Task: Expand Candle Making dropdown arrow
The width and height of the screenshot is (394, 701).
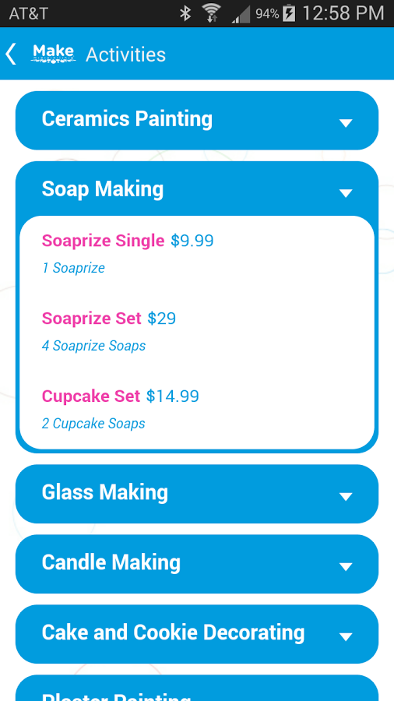Action: point(346,566)
